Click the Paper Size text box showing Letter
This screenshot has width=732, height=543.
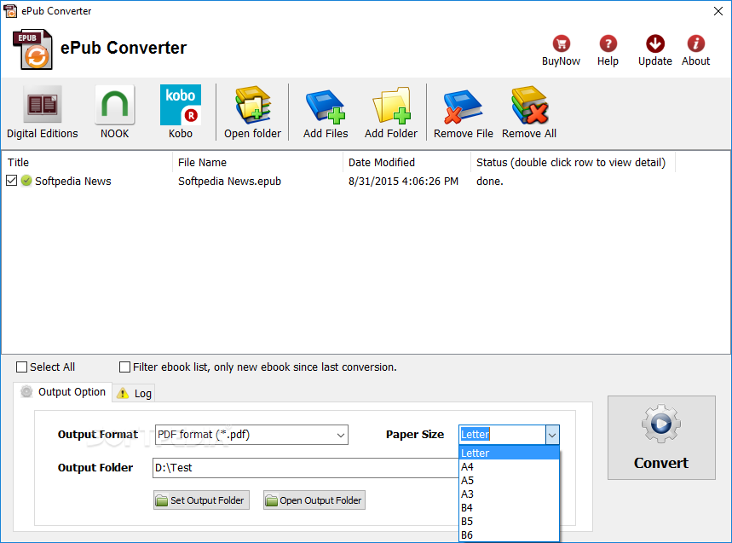pos(502,435)
